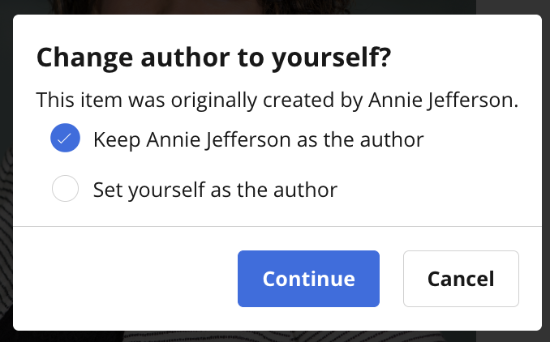Screen dimensions: 550x342
Task: Click the Continue button
Action: pyautogui.click(x=309, y=279)
